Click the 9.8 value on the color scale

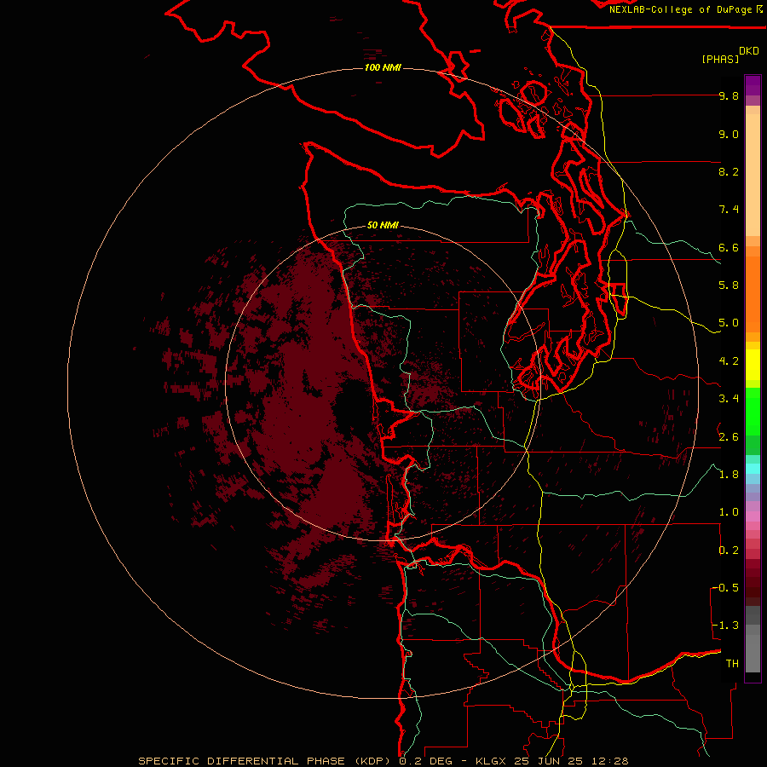click(x=729, y=95)
